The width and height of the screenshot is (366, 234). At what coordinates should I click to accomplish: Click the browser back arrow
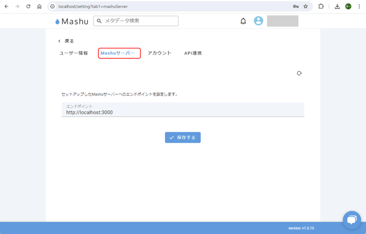pyautogui.click(x=6, y=7)
